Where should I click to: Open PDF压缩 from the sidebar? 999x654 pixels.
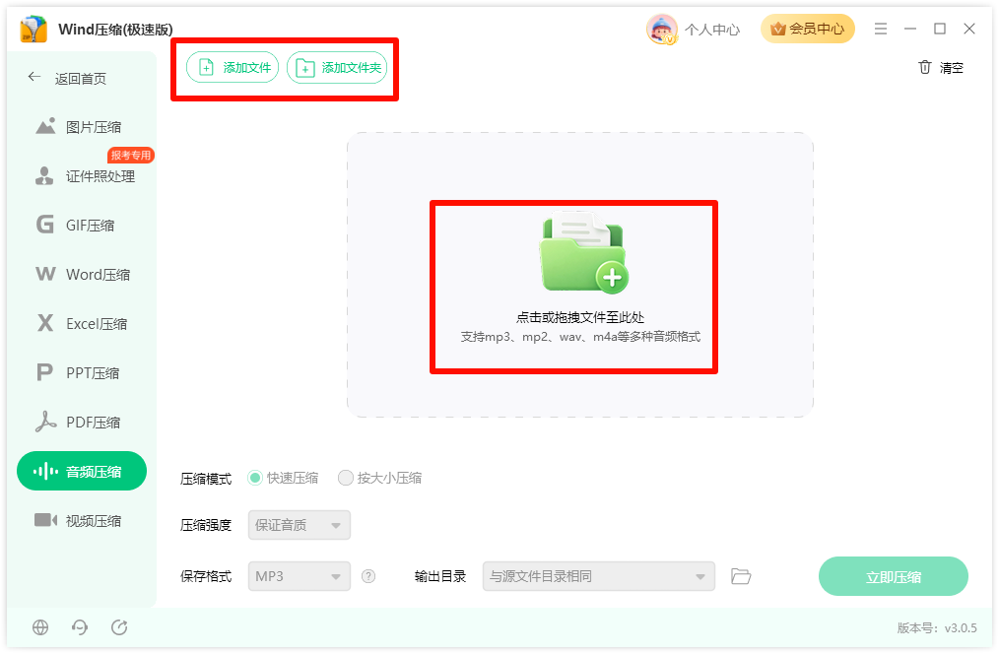[x=82, y=422]
